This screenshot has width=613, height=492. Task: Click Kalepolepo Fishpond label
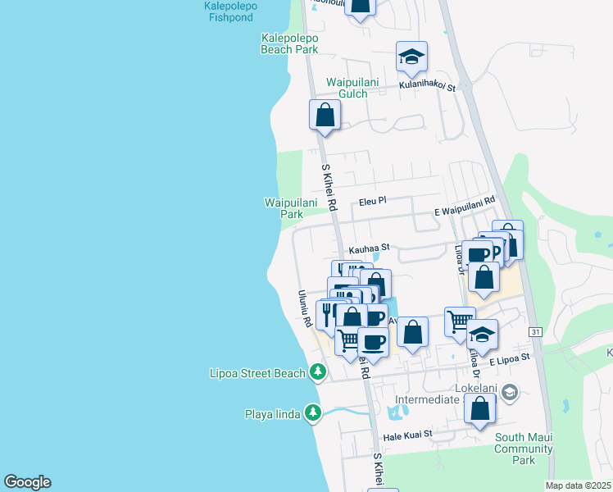(230, 11)
